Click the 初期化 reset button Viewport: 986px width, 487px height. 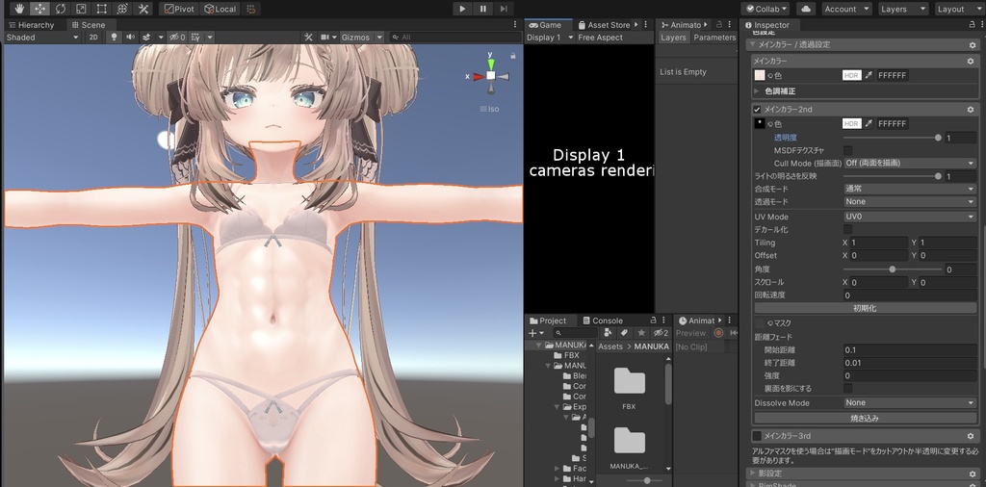tap(865, 309)
